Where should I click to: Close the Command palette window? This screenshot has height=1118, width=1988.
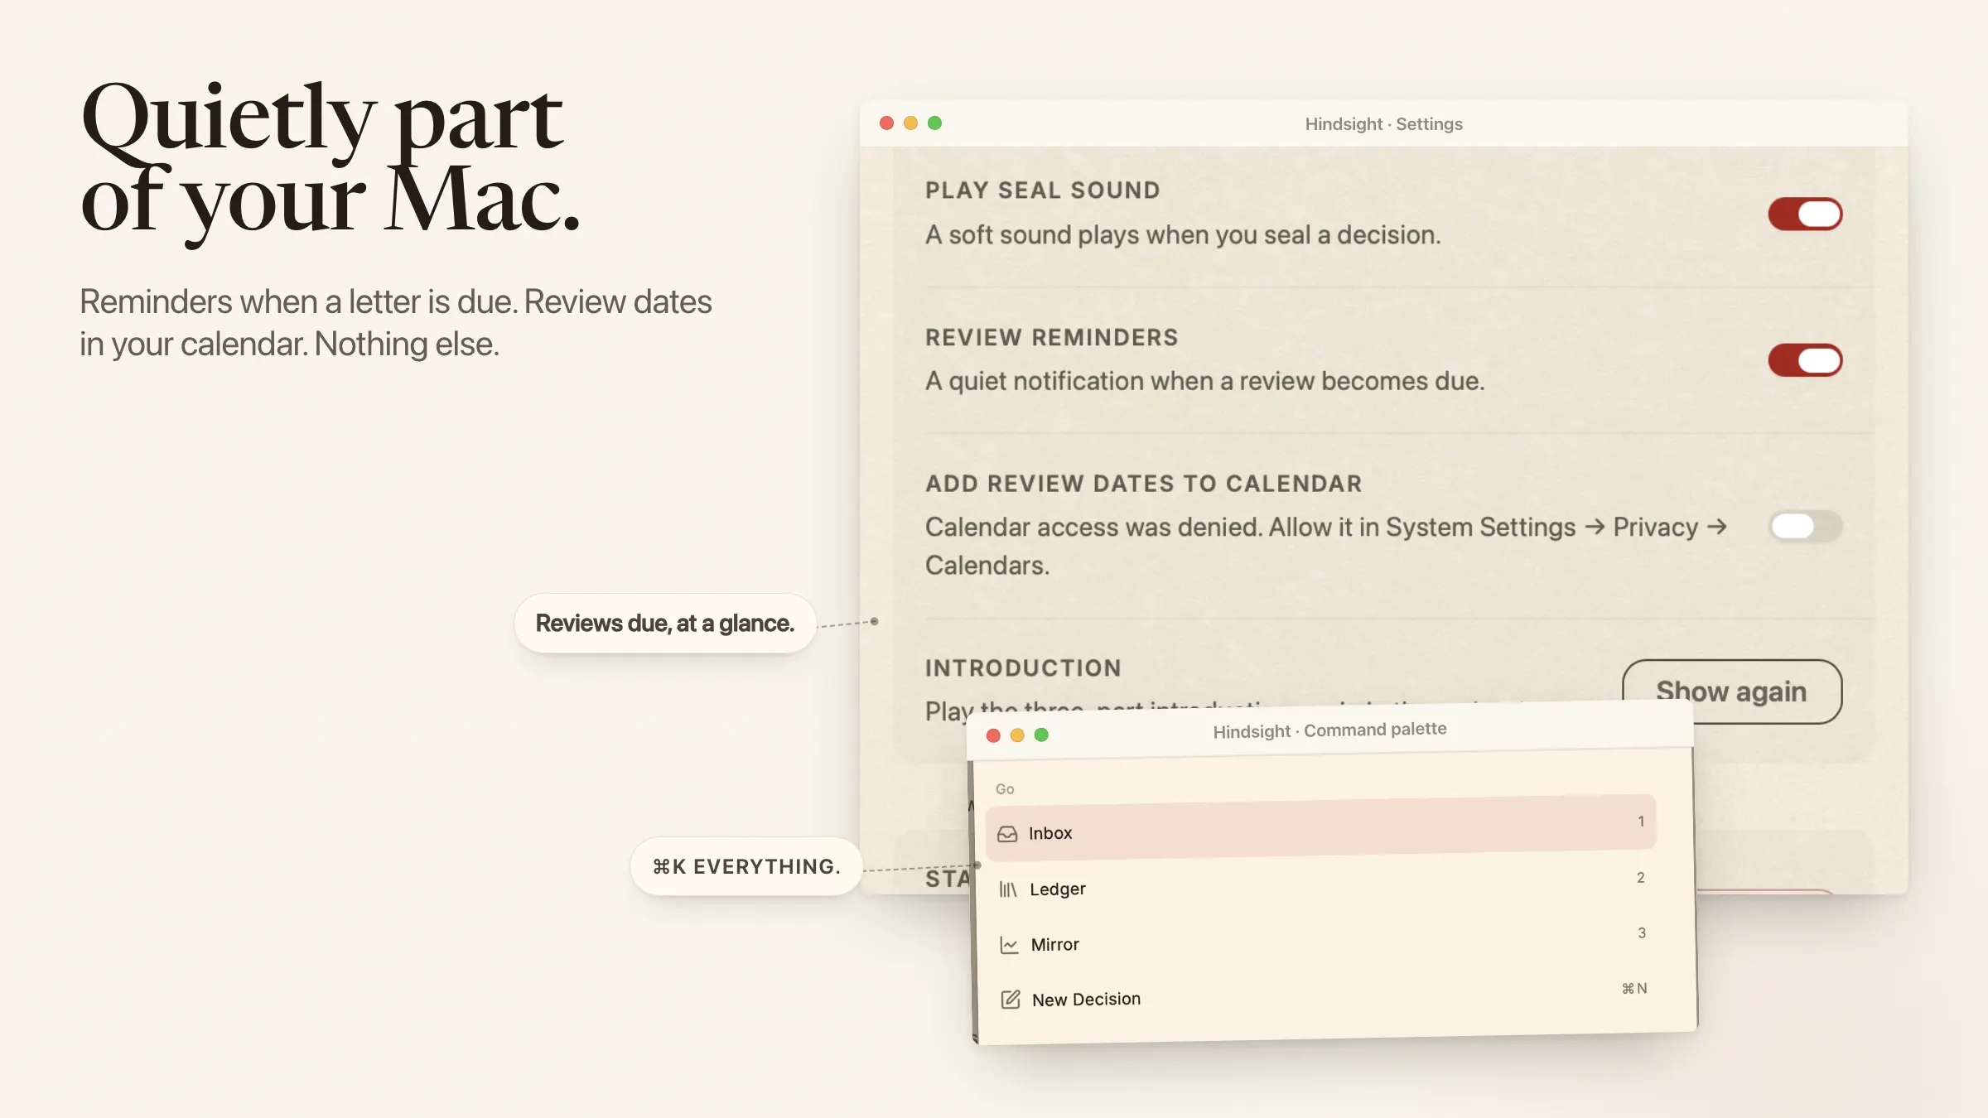pyautogui.click(x=993, y=735)
